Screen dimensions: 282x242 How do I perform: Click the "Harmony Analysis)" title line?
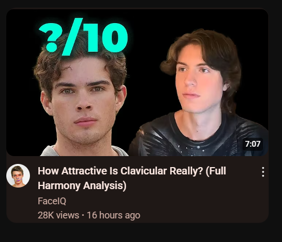tap(82, 185)
